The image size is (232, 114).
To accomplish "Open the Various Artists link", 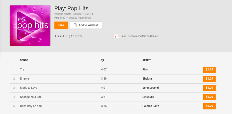I will pos(63,14).
